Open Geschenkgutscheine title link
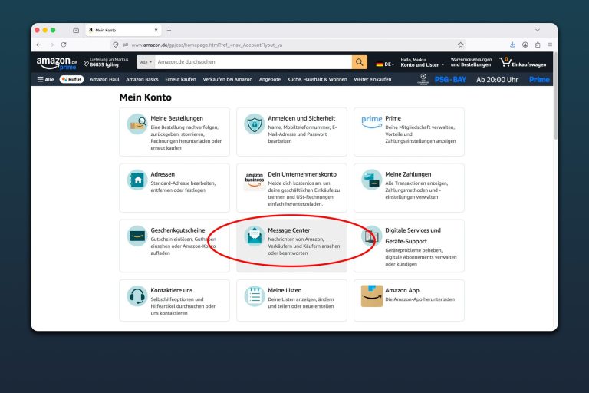Screen dimensions: 589x393 pyautogui.click(x=178, y=230)
